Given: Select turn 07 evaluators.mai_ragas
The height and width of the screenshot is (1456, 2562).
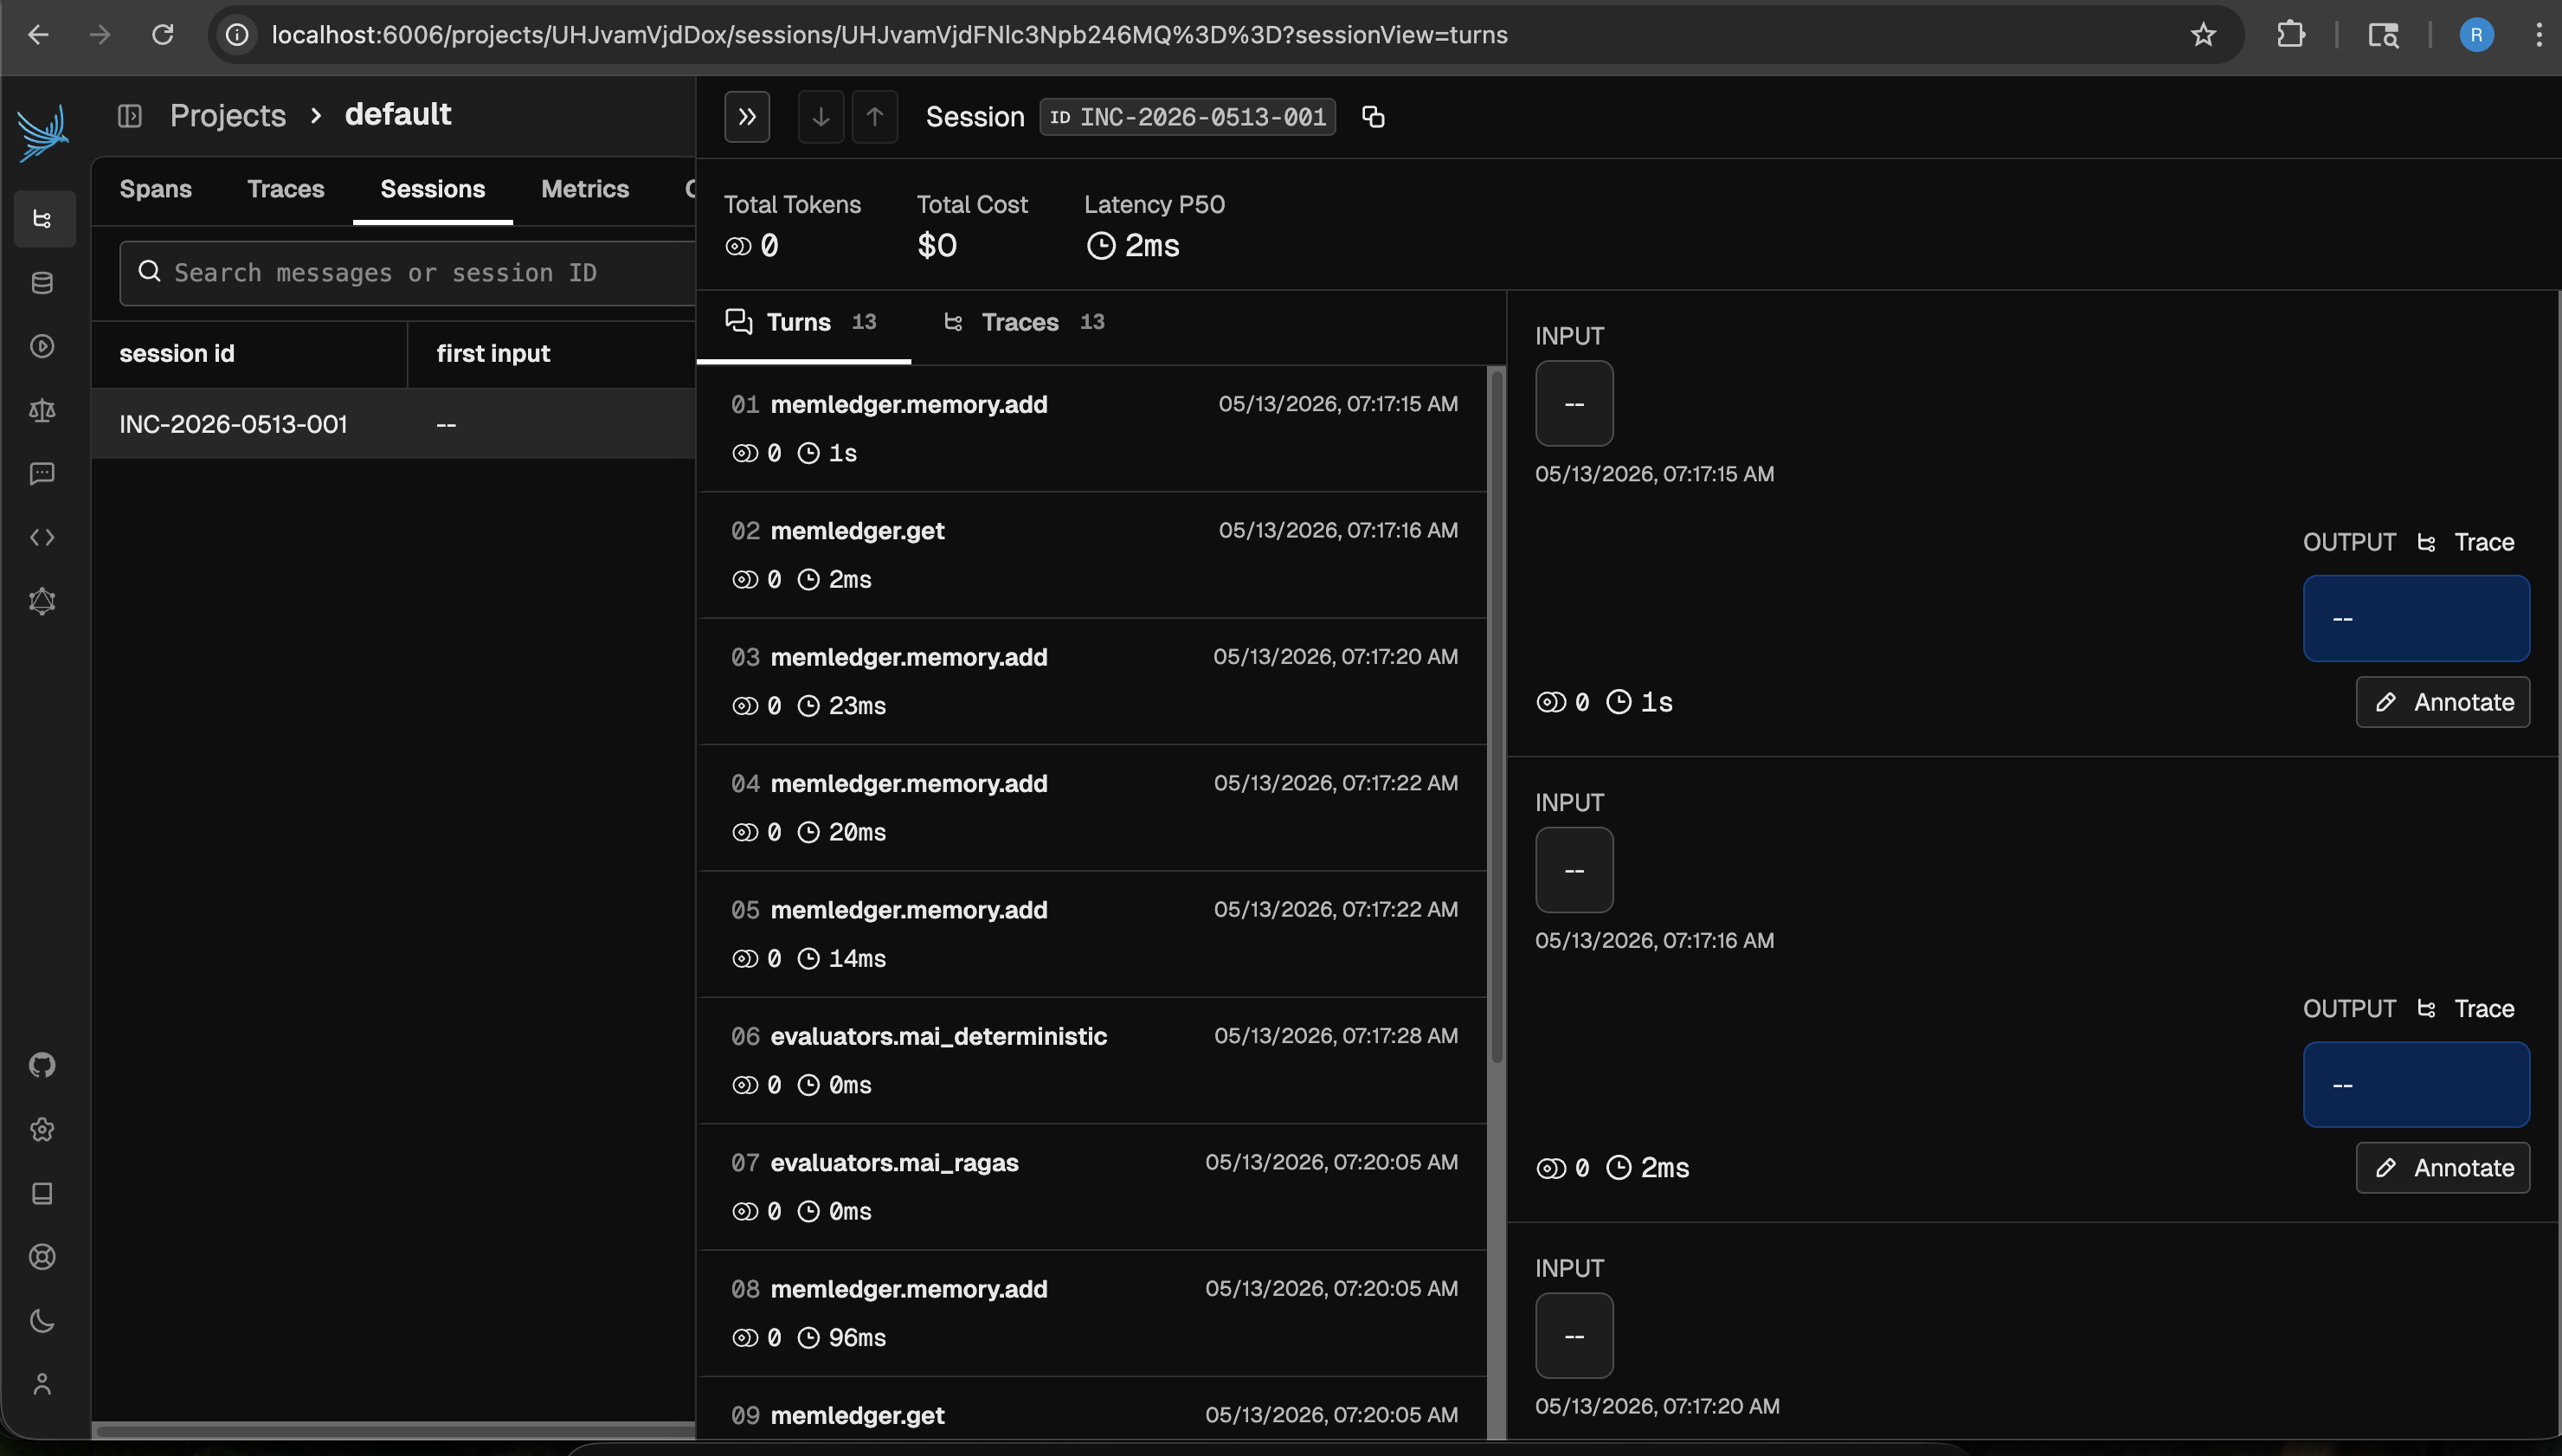Looking at the screenshot, I should tap(1091, 1187).
